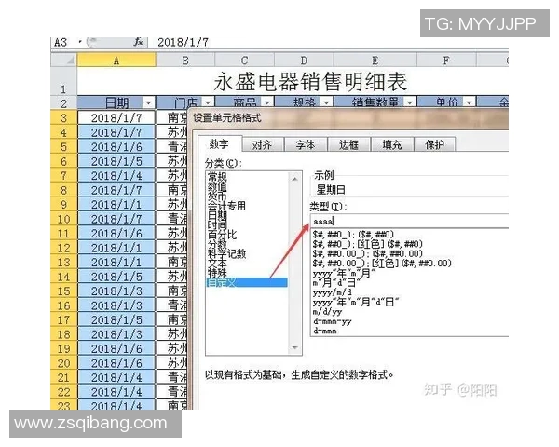Select 特殊 in the category list

pyautogui.click(x=217, y=273)
